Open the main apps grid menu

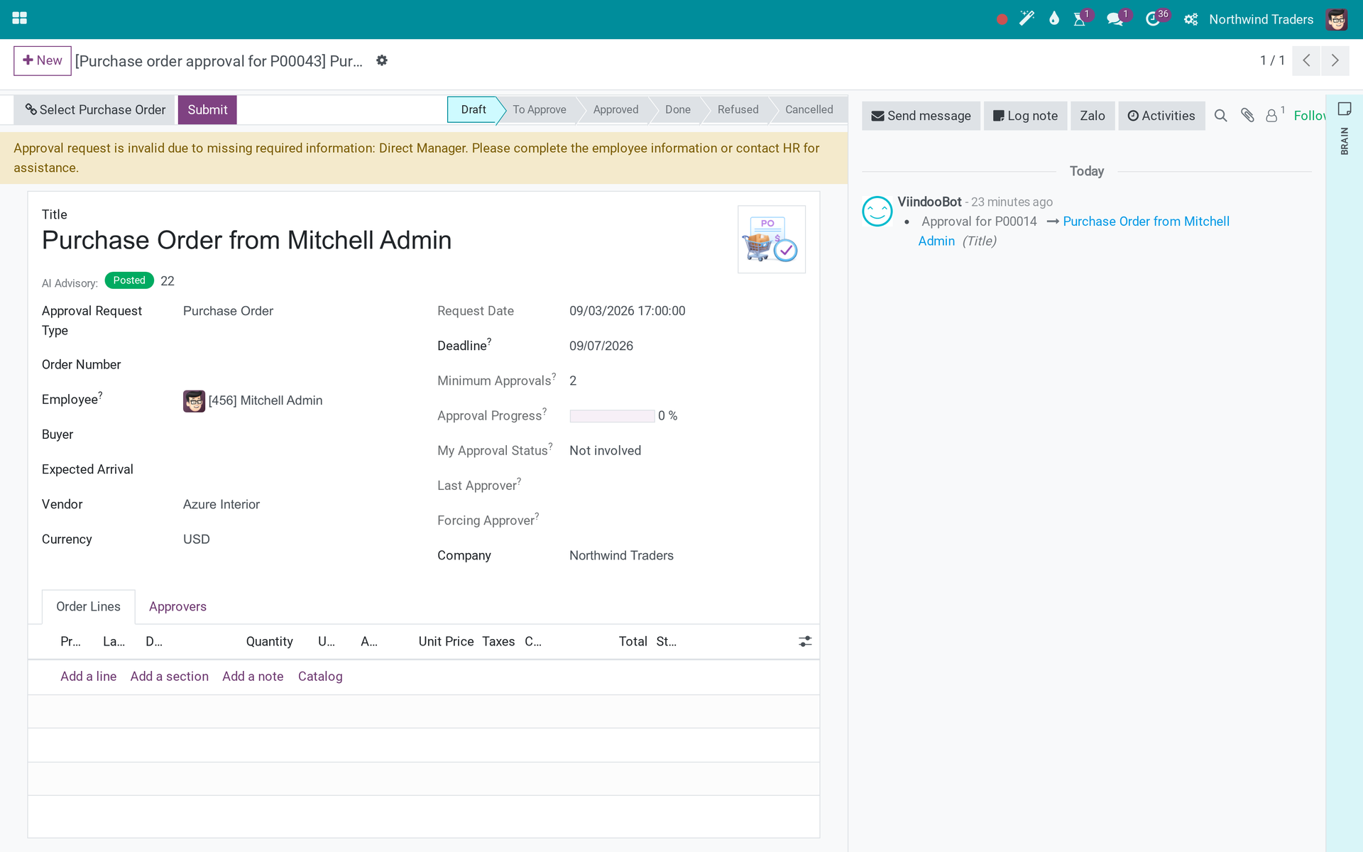click(x=20, y=18)
